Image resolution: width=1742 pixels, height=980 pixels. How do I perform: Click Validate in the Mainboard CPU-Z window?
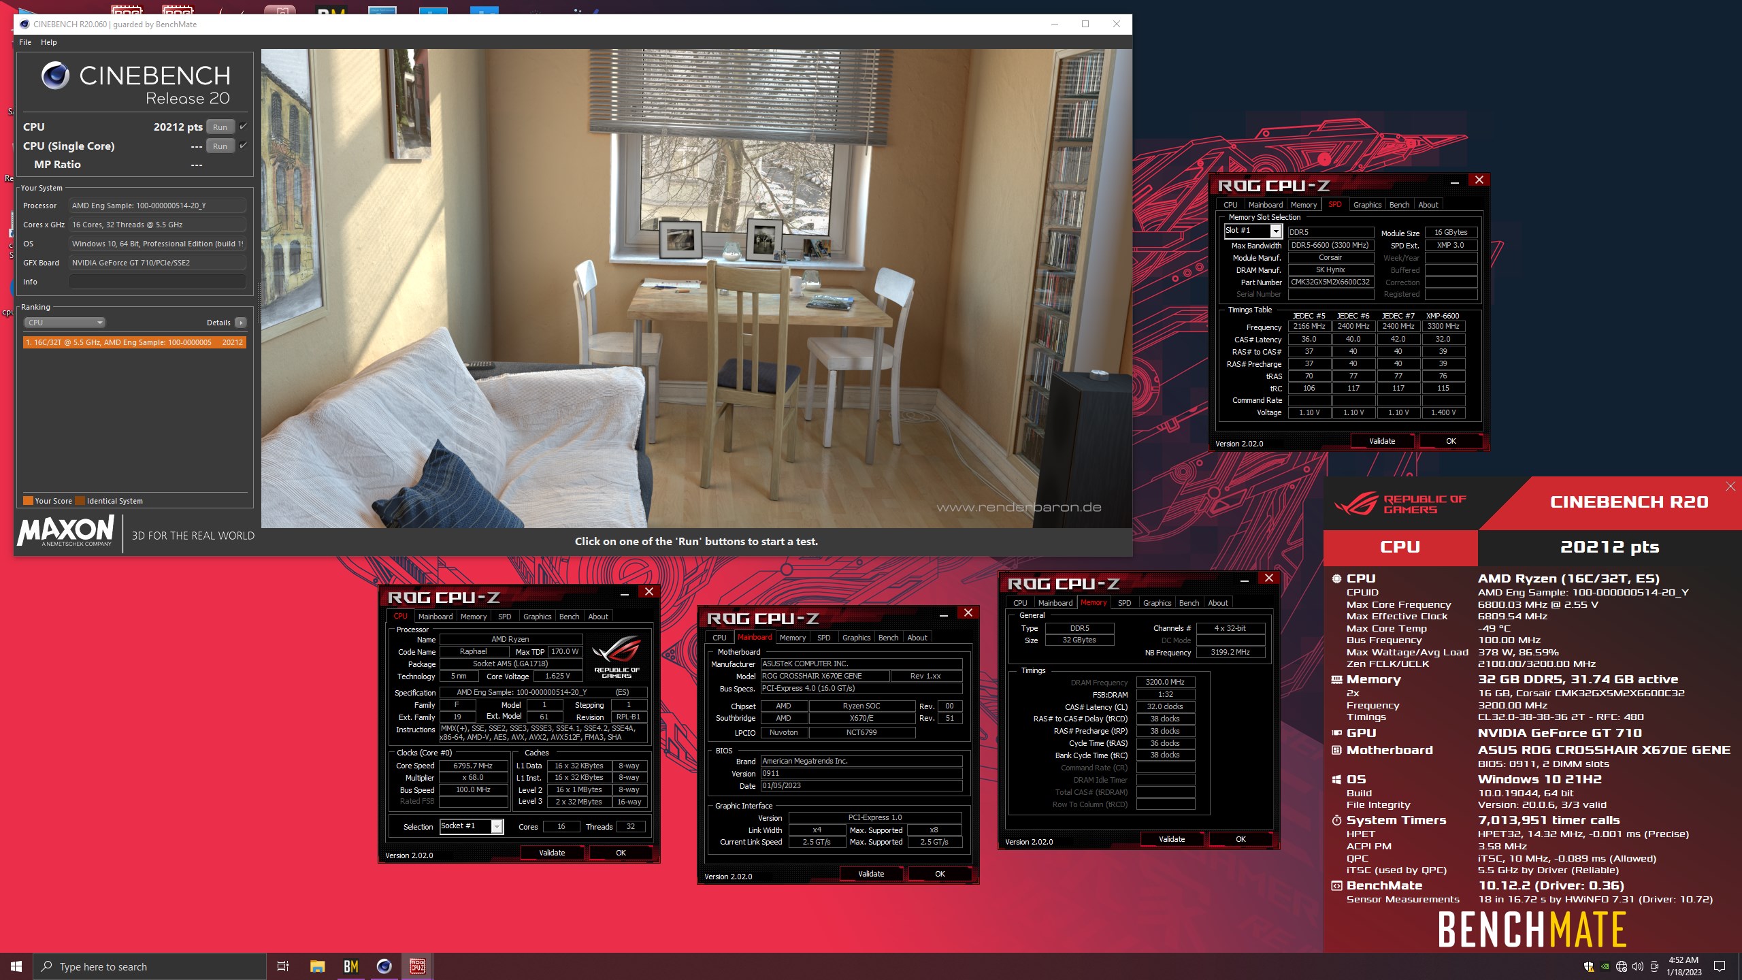[871, 874]
